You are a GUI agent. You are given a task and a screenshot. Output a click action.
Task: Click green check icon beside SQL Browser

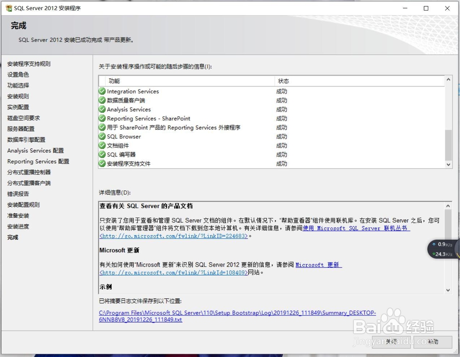click(102, 136)
